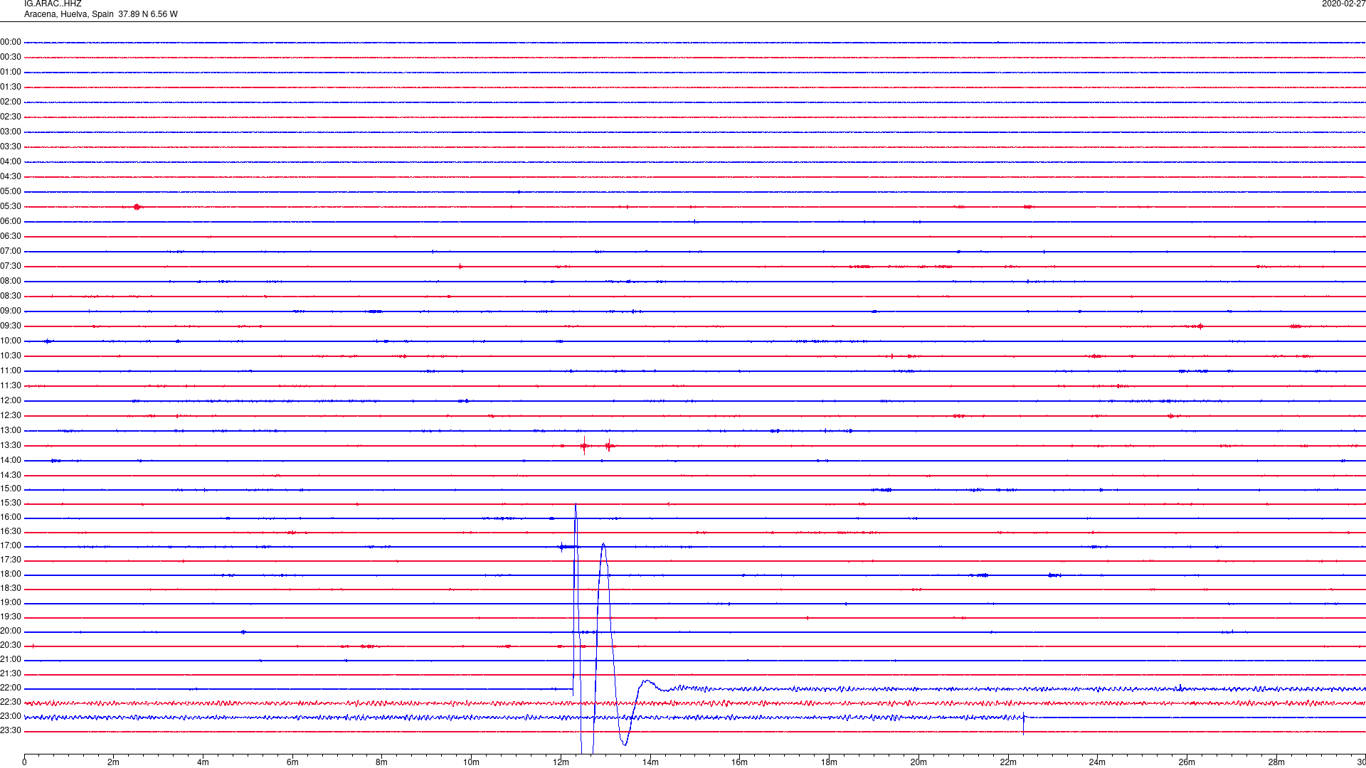The image size is (1366, 768).
Task: Click the event burst on the 09:30 trace near 26m
Action: click(1200, 326)
